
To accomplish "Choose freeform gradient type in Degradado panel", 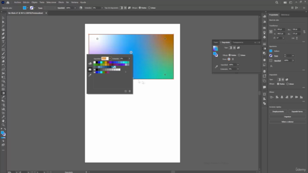I will click(x=238, y=48).
